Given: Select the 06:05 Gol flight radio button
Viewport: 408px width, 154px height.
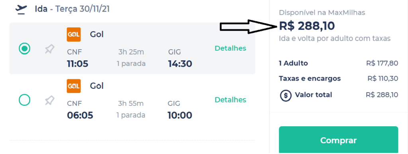Looking at the screenshot, I should pyautogui.click(x=25, y=100).
